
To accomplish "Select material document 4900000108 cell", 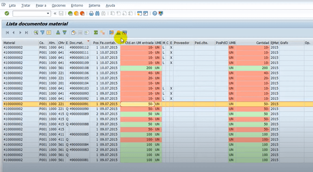I will coord(79,68).
